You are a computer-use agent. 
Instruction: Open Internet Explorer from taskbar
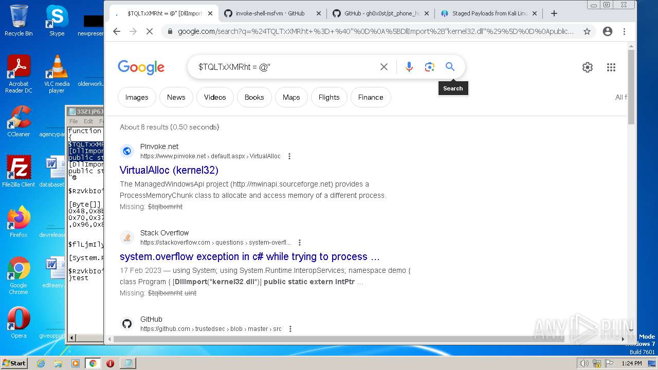(x=41, y=363)
